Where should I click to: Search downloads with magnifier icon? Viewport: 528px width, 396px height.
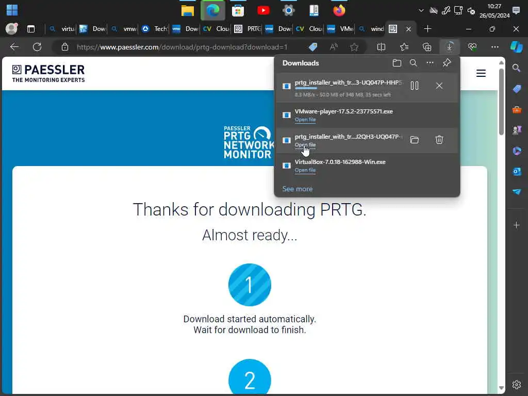tap(413, 63)
